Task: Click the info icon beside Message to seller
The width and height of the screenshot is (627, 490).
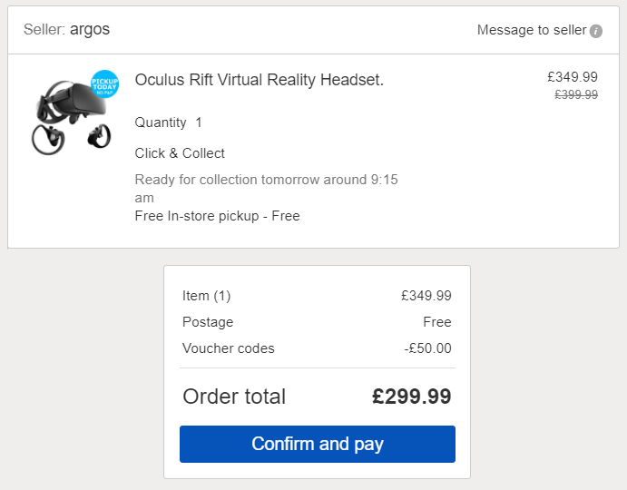Action: point(596,31)
